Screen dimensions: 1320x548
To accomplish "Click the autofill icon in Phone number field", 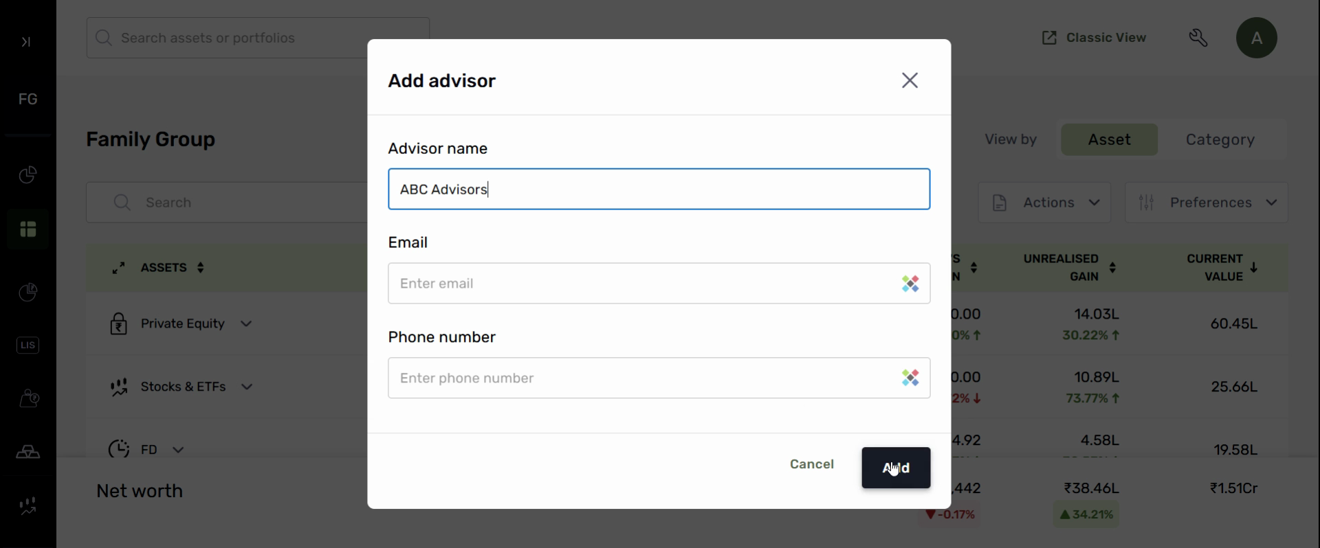I will point(910,378).
